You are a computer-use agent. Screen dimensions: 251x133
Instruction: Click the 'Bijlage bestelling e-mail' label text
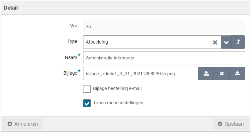[118, 88]
